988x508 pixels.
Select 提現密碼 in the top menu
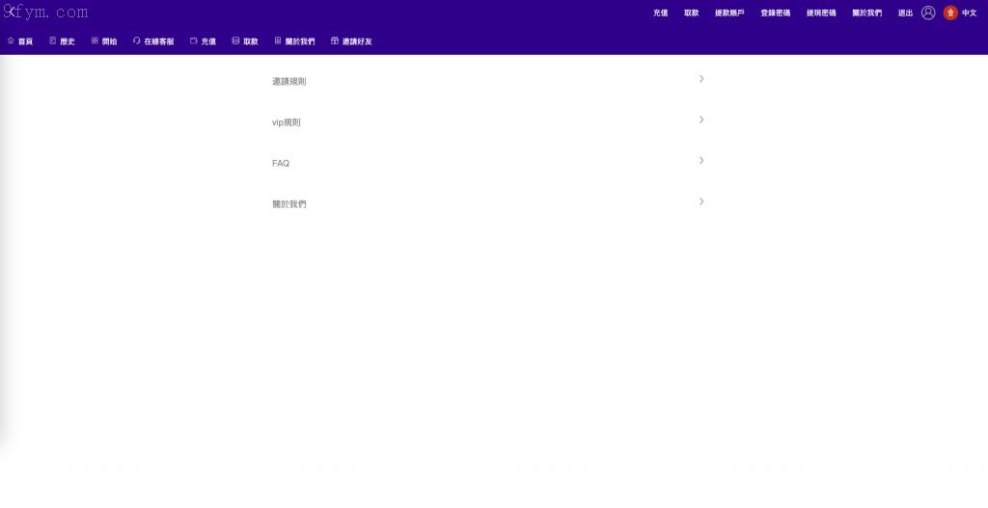tap(821, 13)
